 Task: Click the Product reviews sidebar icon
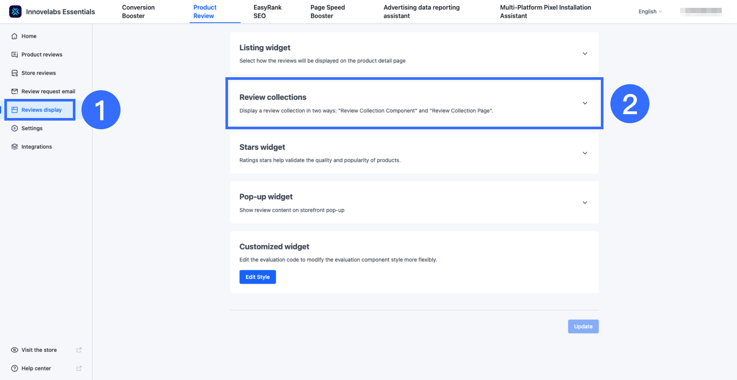point(15,55)
